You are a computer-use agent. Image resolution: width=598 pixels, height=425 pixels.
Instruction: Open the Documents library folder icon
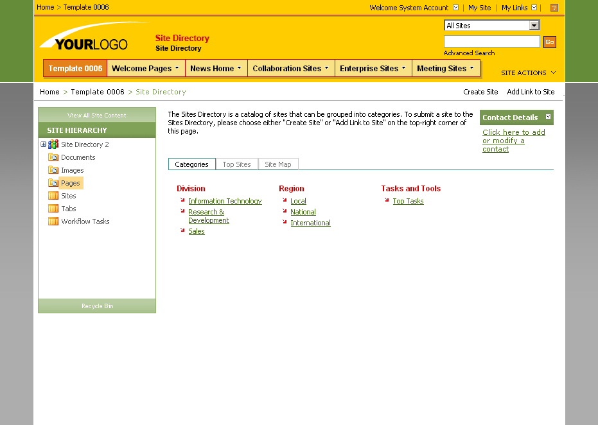click(53, 157)
